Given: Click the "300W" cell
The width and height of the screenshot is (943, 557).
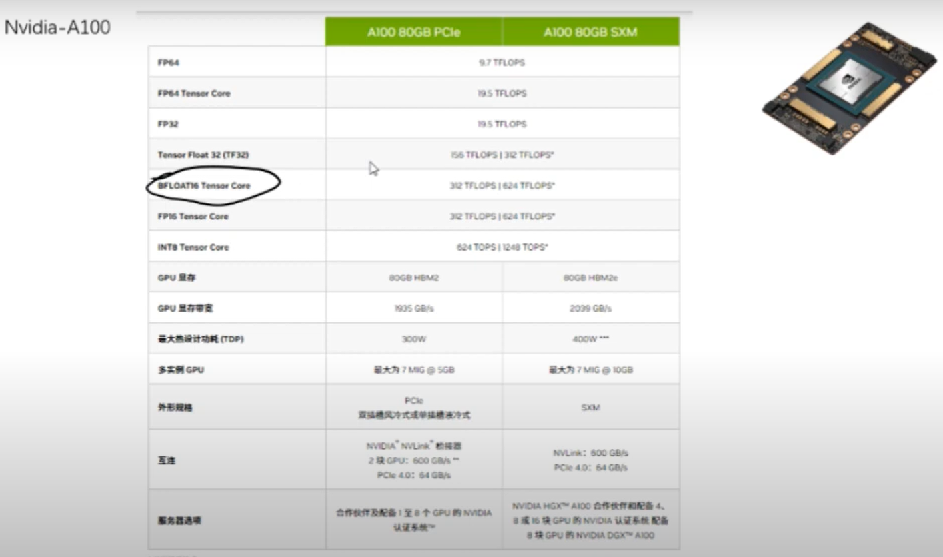Looking at the screenshot, I should click(x=414, y=339).
